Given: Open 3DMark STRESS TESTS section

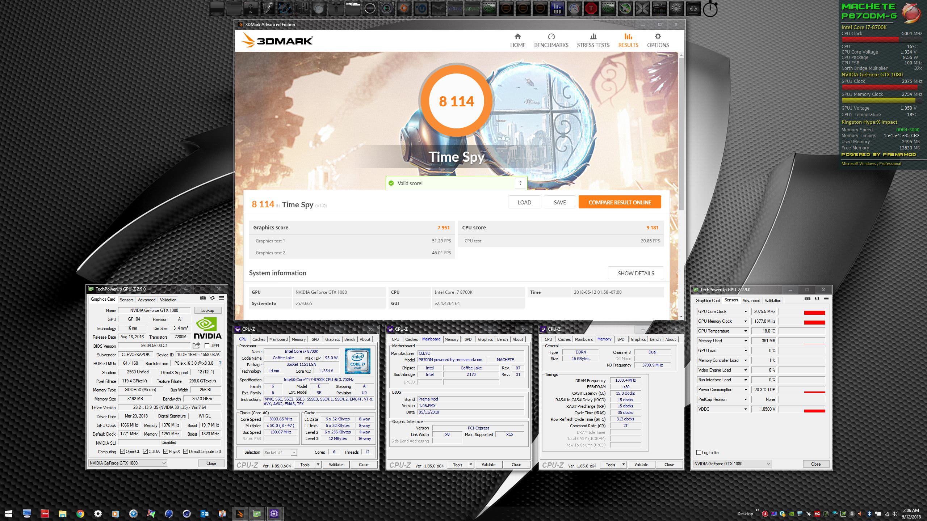Looking at the screenshot, I should [593, 41].
